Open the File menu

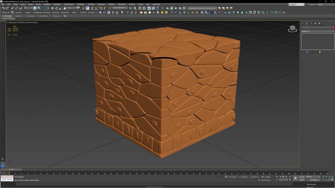point(3,4)
